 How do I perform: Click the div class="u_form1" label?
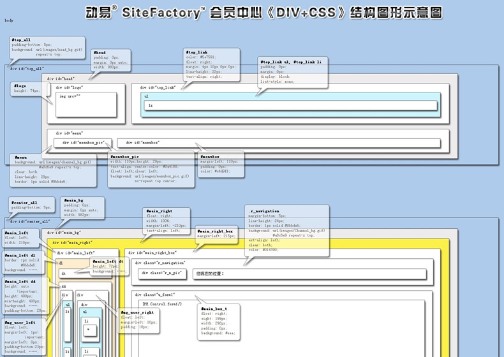155,295
